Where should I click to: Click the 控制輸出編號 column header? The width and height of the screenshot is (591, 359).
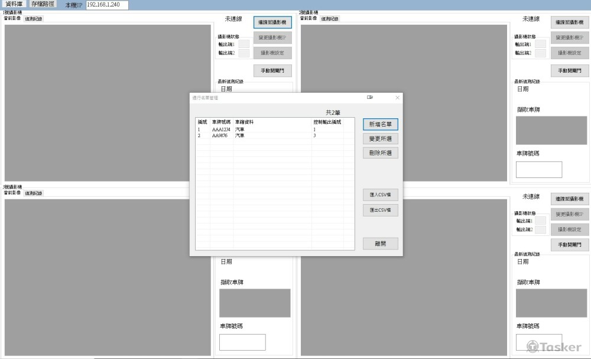click(x=327, y=122)
